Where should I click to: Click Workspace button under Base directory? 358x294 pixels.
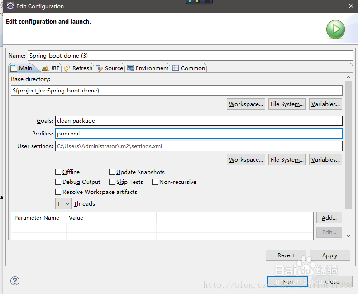point(246,104)
